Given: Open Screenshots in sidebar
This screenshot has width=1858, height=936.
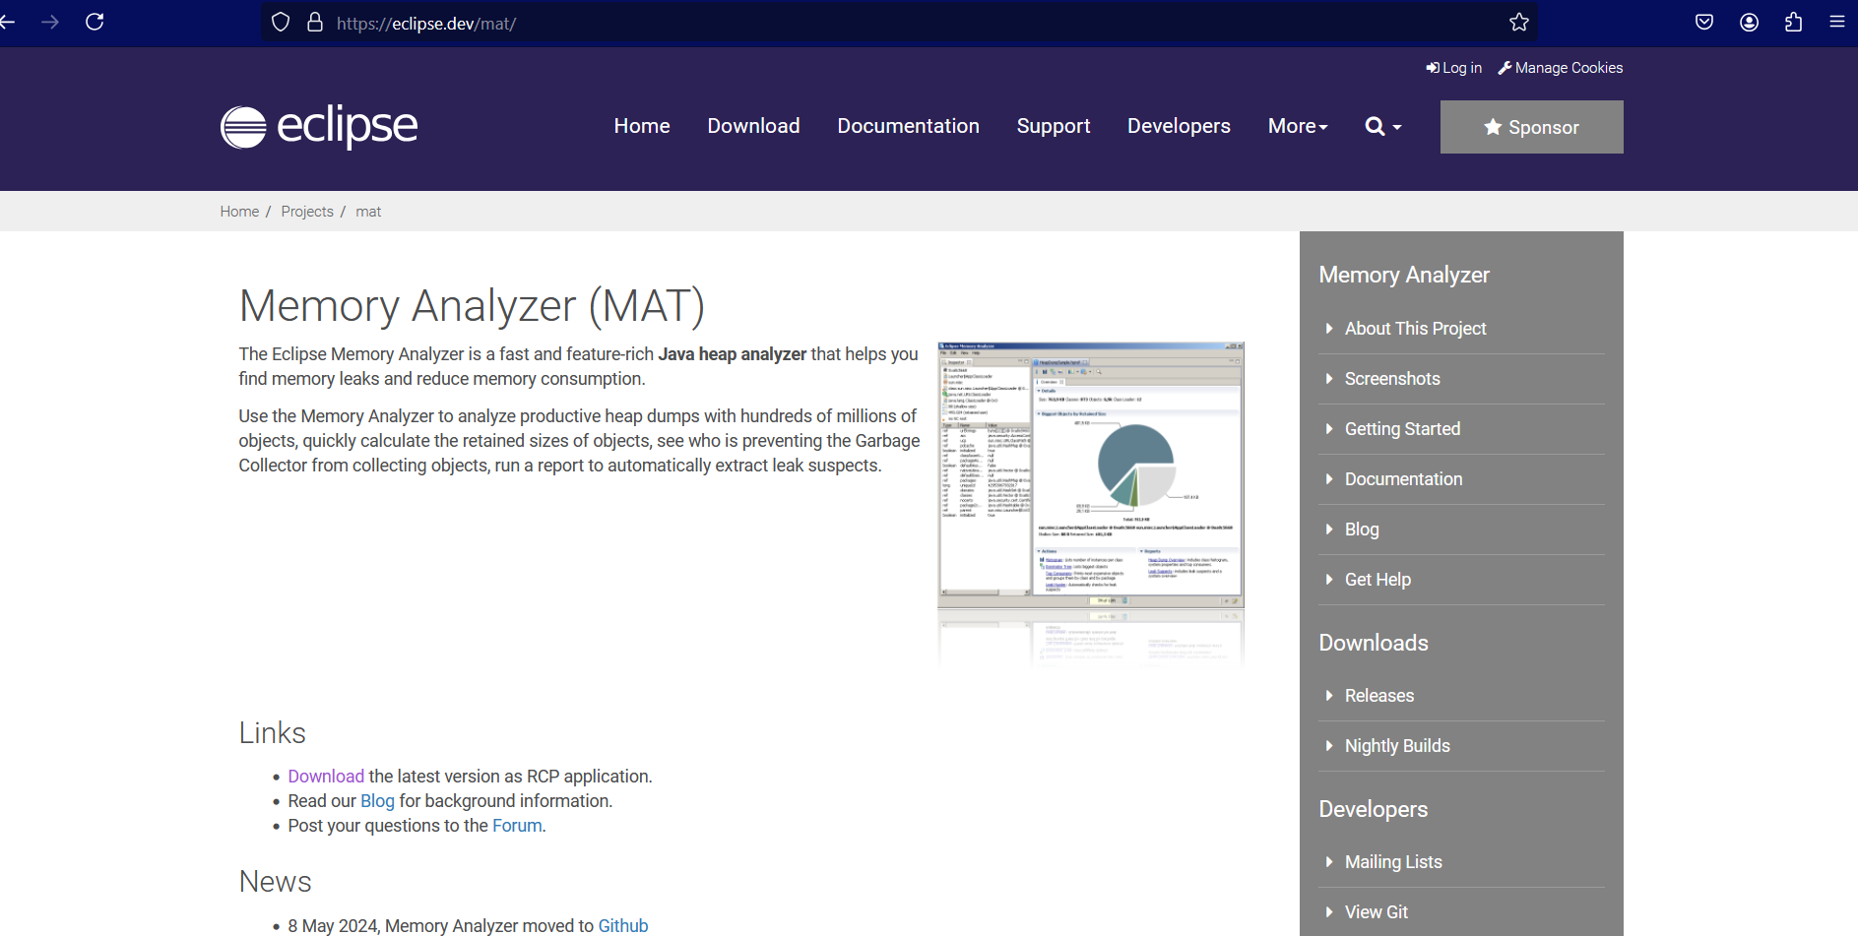Looking at the screenshot, I should point(1392,379).
